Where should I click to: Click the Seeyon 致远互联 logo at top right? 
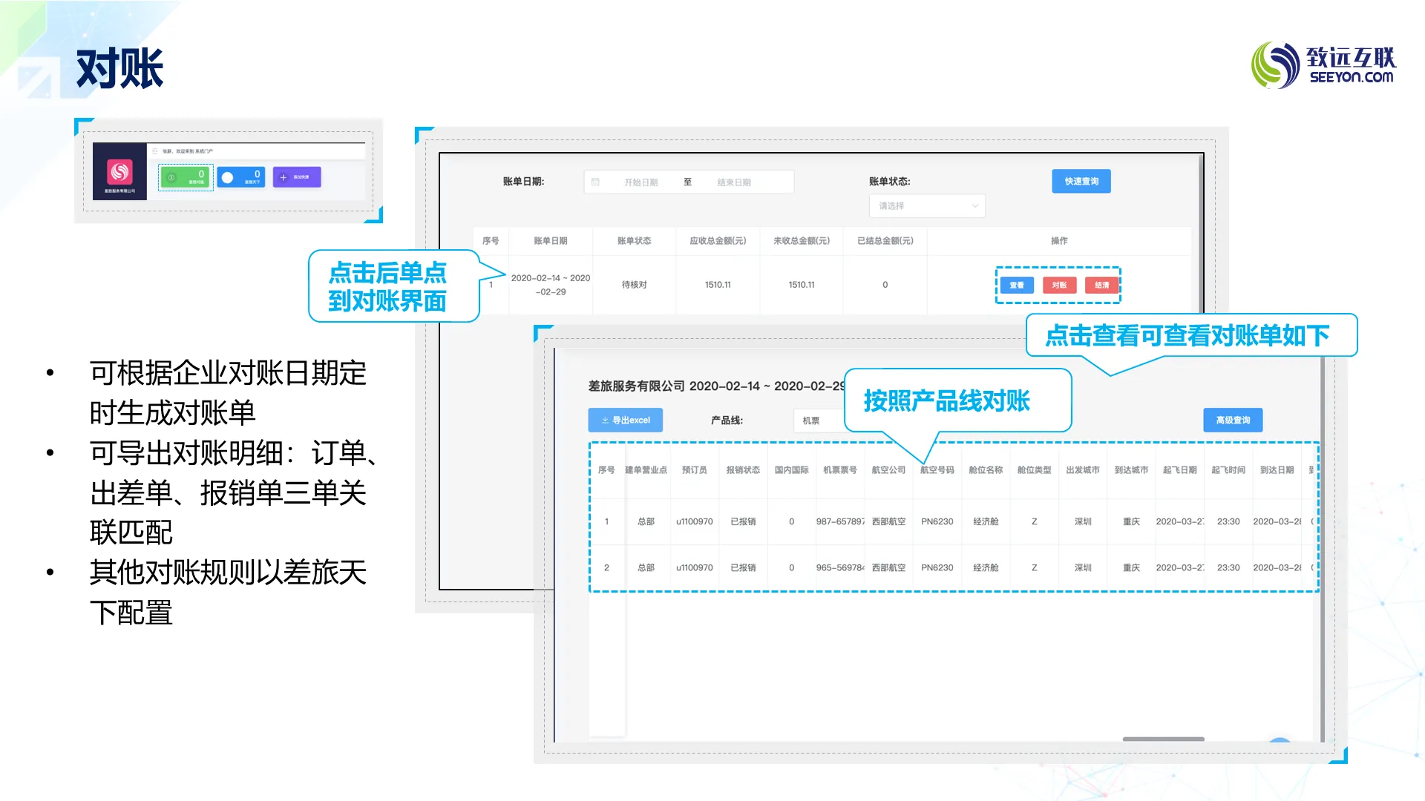[1323, 65]
